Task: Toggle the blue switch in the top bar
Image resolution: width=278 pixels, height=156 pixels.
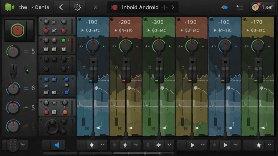Action: pyautogui.click(x=225, y=7)
